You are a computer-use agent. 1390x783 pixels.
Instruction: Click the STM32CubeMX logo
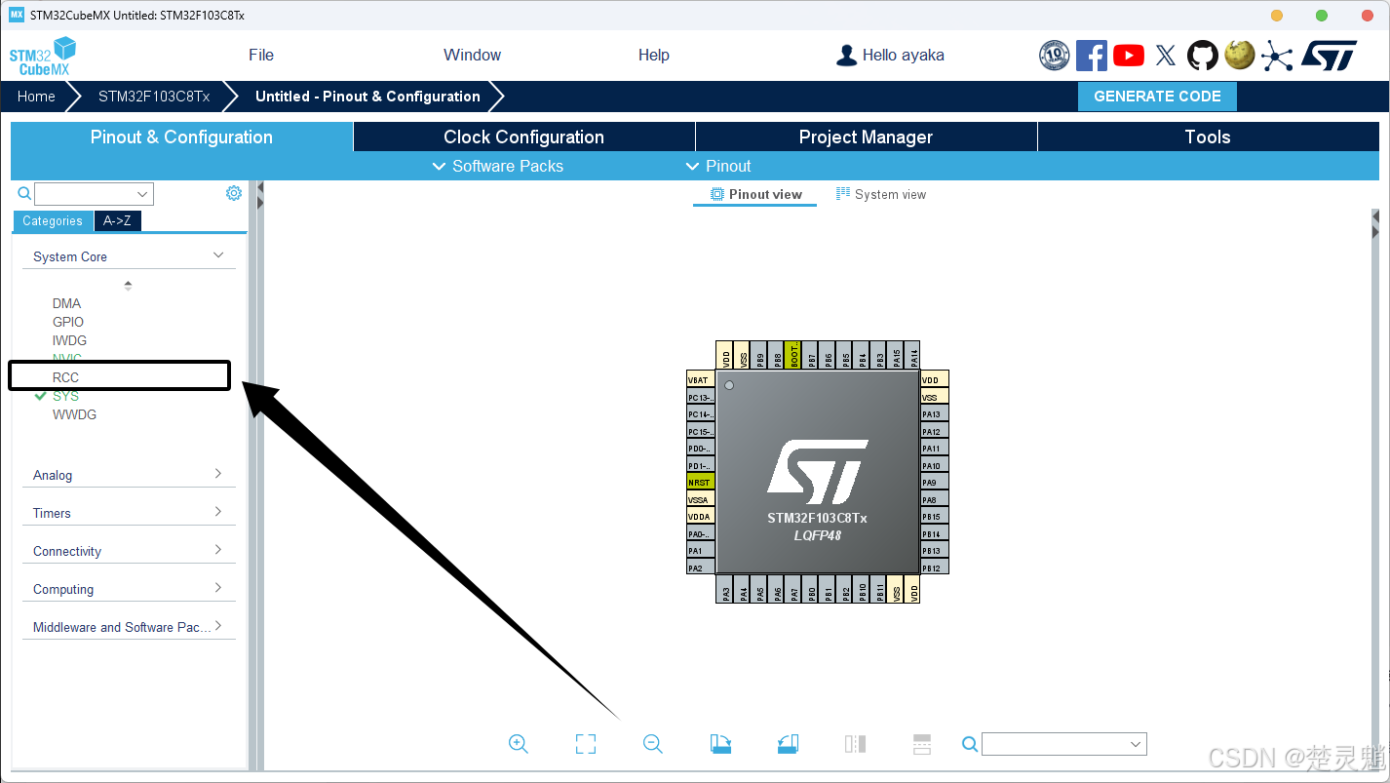tap(43, 57)
